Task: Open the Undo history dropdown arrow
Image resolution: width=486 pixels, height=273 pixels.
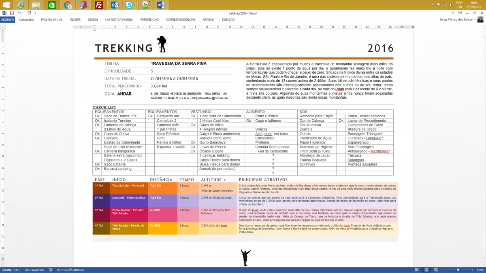Action: point(23,13)
